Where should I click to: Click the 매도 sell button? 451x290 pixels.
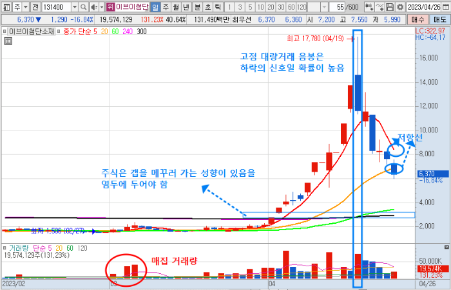point(440,20)
